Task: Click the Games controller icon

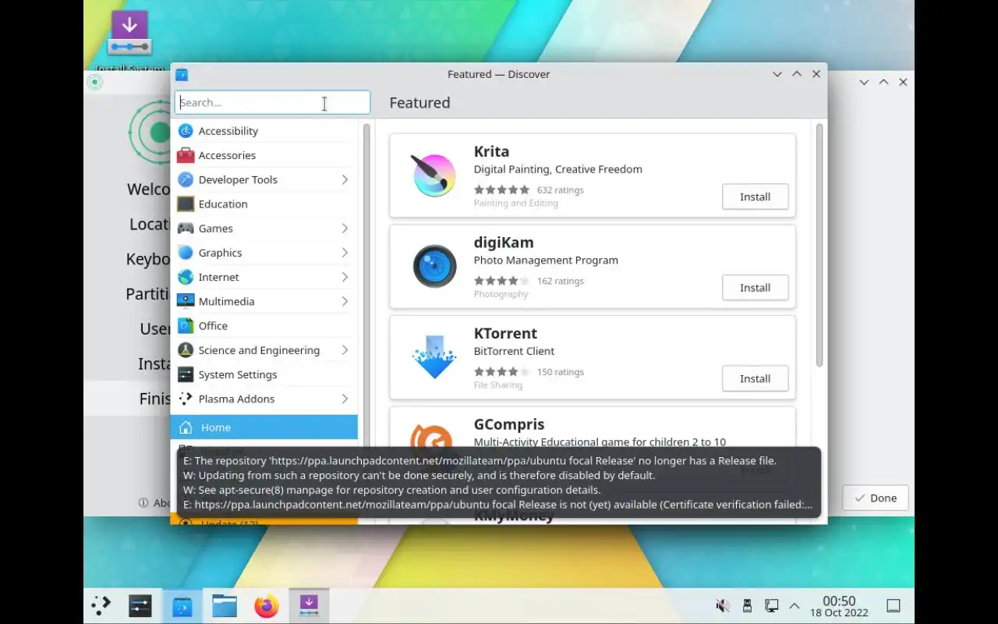Action: [x=186, y=229]
